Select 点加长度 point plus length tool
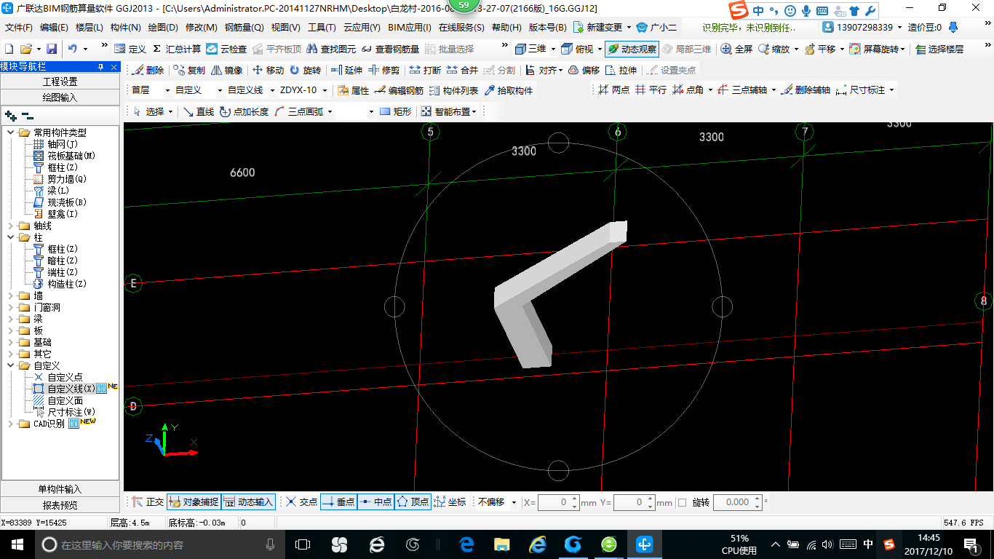The height and width of the screenshot is (559, 994). [244, 111]
